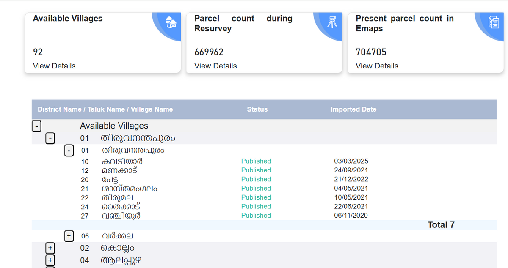This screenshot has width=508, height=268.
Task: Open View Details under Available Villages
Action: [x=54, y=66]
